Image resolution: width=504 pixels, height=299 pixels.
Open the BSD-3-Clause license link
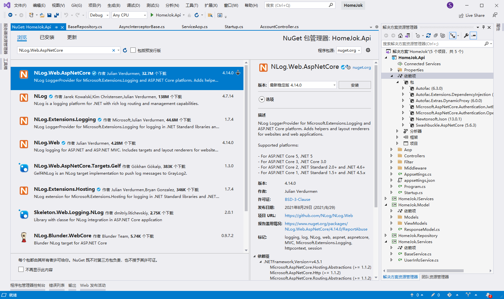tap(297, 200)
